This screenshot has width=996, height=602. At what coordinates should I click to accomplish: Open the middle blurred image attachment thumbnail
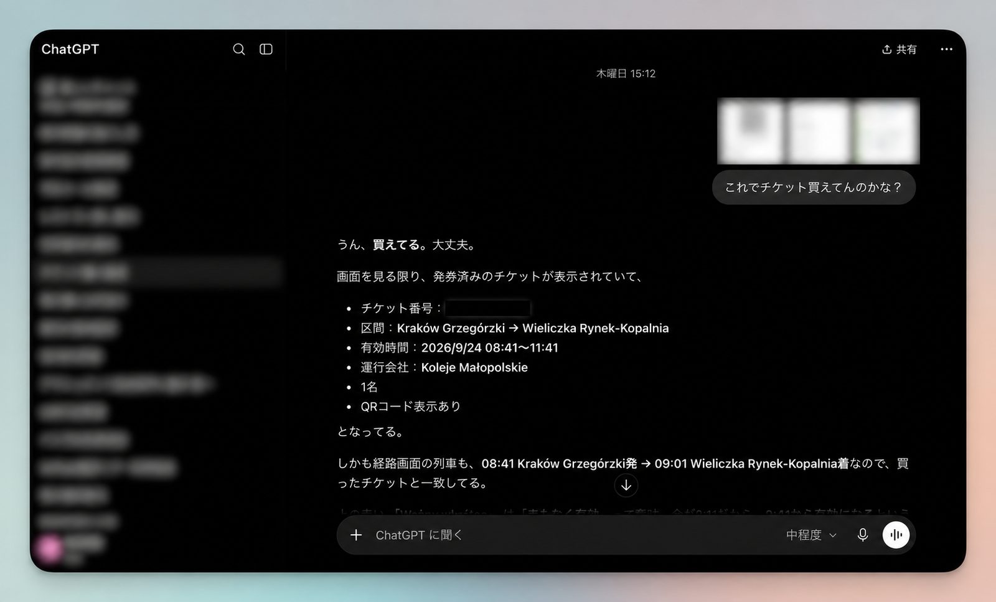pos(819,131)
